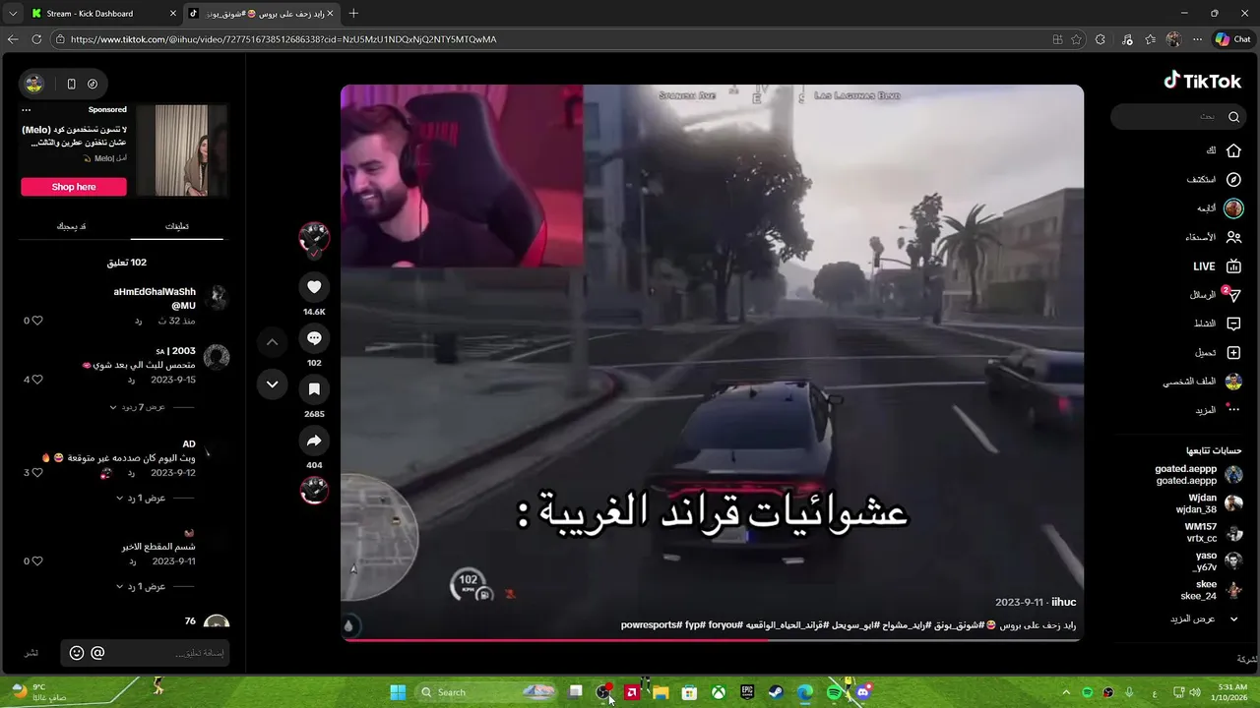
Task: Seek on the red video progress bar
Action: (712, 640)
